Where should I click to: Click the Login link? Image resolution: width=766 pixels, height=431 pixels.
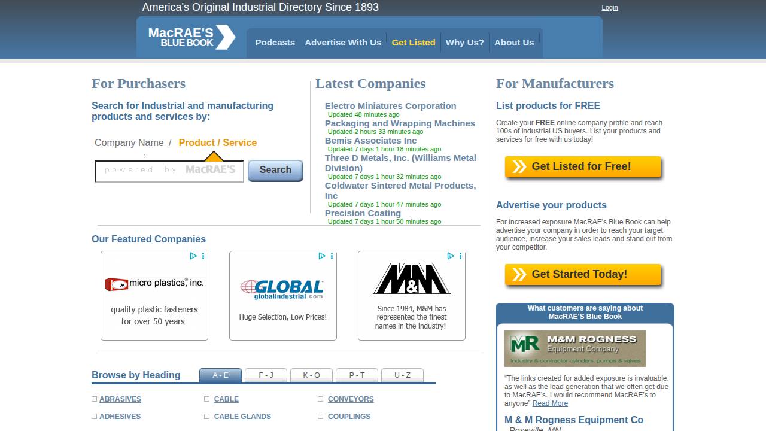pyautogui.click(x=609, y=7)
